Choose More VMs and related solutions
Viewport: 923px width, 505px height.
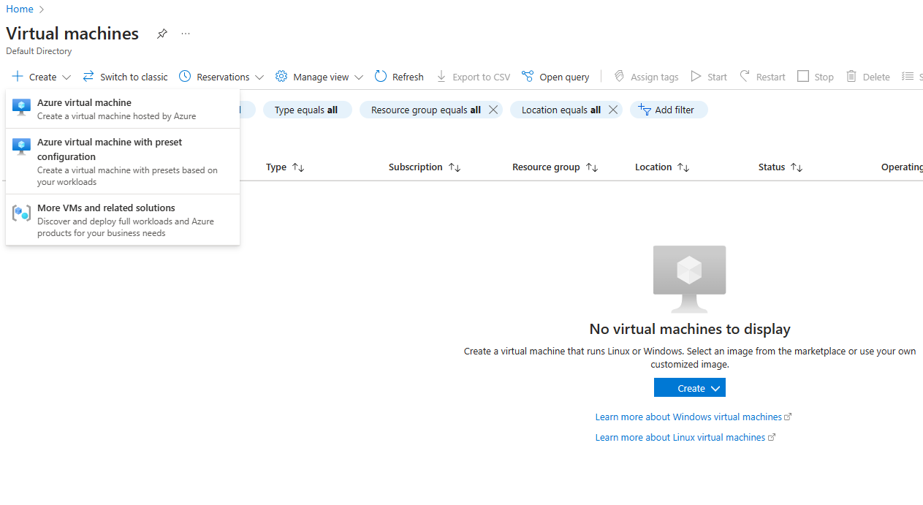click(x=105, y=208)
